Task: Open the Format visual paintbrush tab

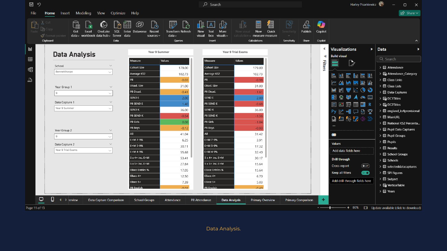Action: (x=352, y=63)
